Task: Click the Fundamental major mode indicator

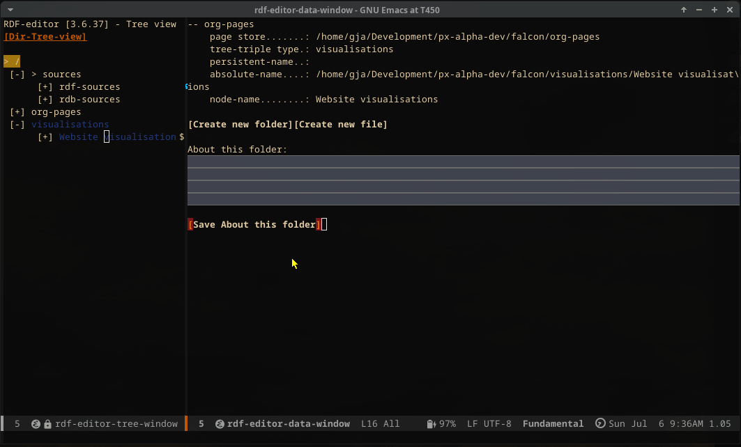Action: (553, 424)
